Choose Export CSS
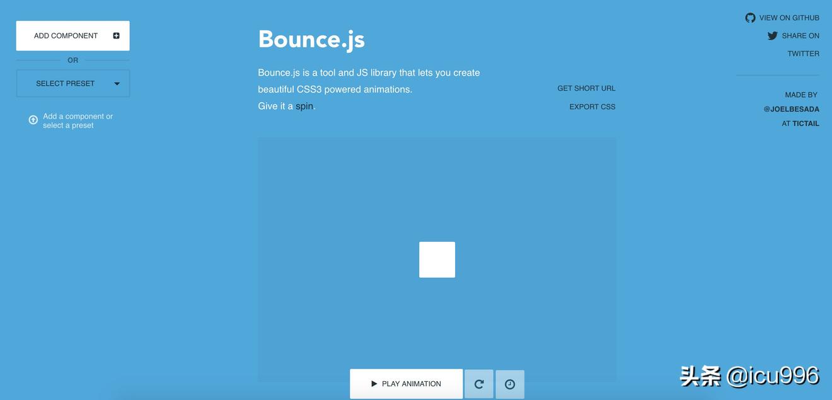832x400 pixels. (x=592, y=106)
